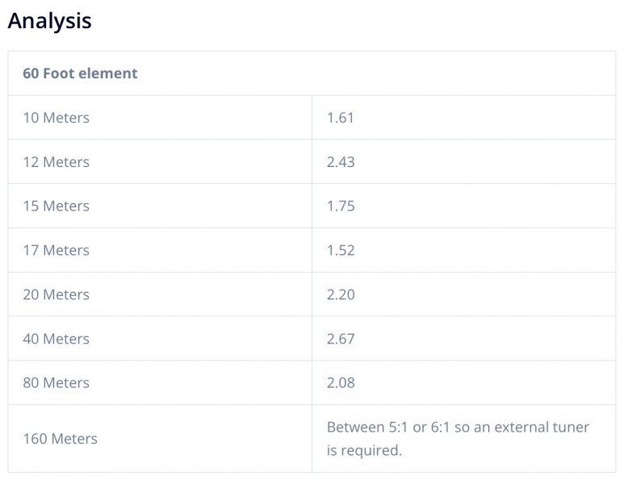Click the Analysis heading
Viewport: 636px width, 484px height.
[x=49, y=20]
